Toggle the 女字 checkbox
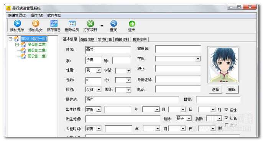 pyautogui.click(x=226, y=125)
